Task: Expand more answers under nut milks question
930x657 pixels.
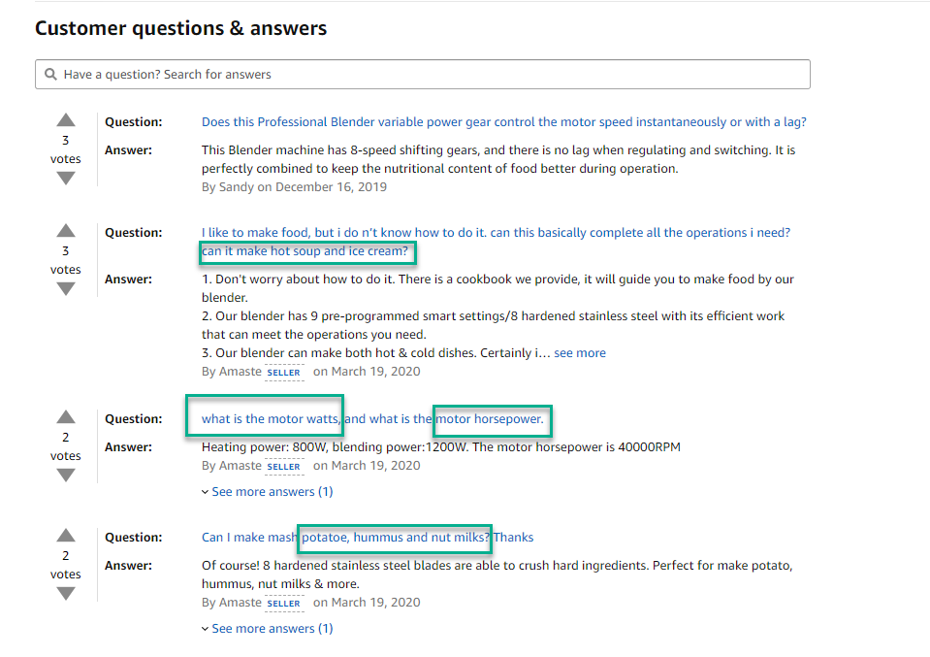Action: [x=268, y=628]
